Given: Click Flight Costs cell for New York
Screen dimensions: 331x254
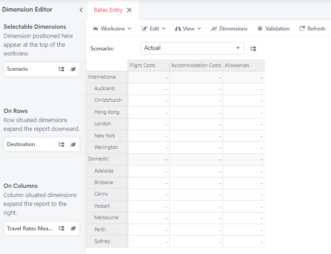Looking at the screenshot, I should pos(148,136).
